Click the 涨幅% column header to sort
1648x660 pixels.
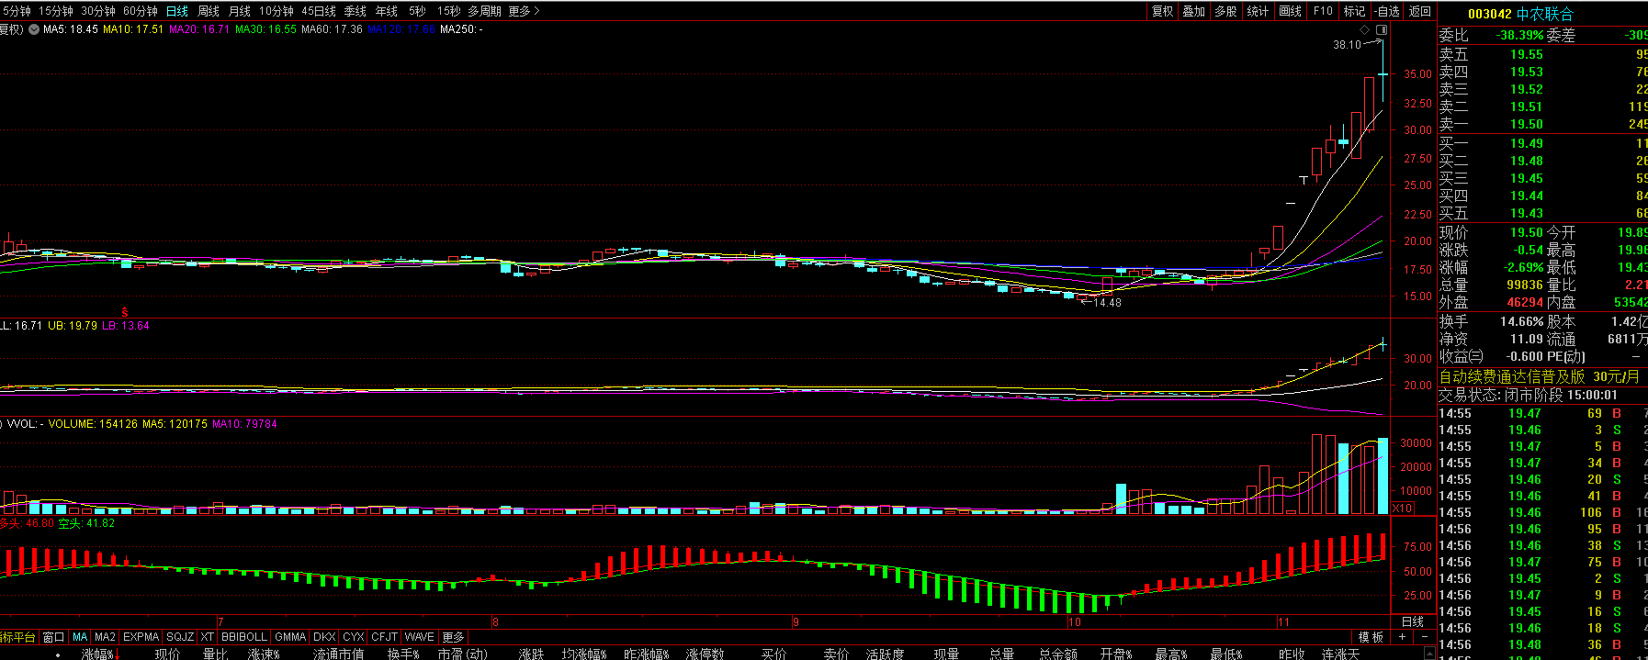pyautogui.click(x=97, y=654)
